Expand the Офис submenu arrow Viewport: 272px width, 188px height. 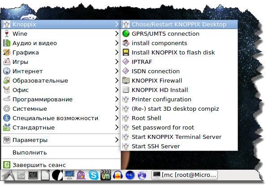pos(117,90)
